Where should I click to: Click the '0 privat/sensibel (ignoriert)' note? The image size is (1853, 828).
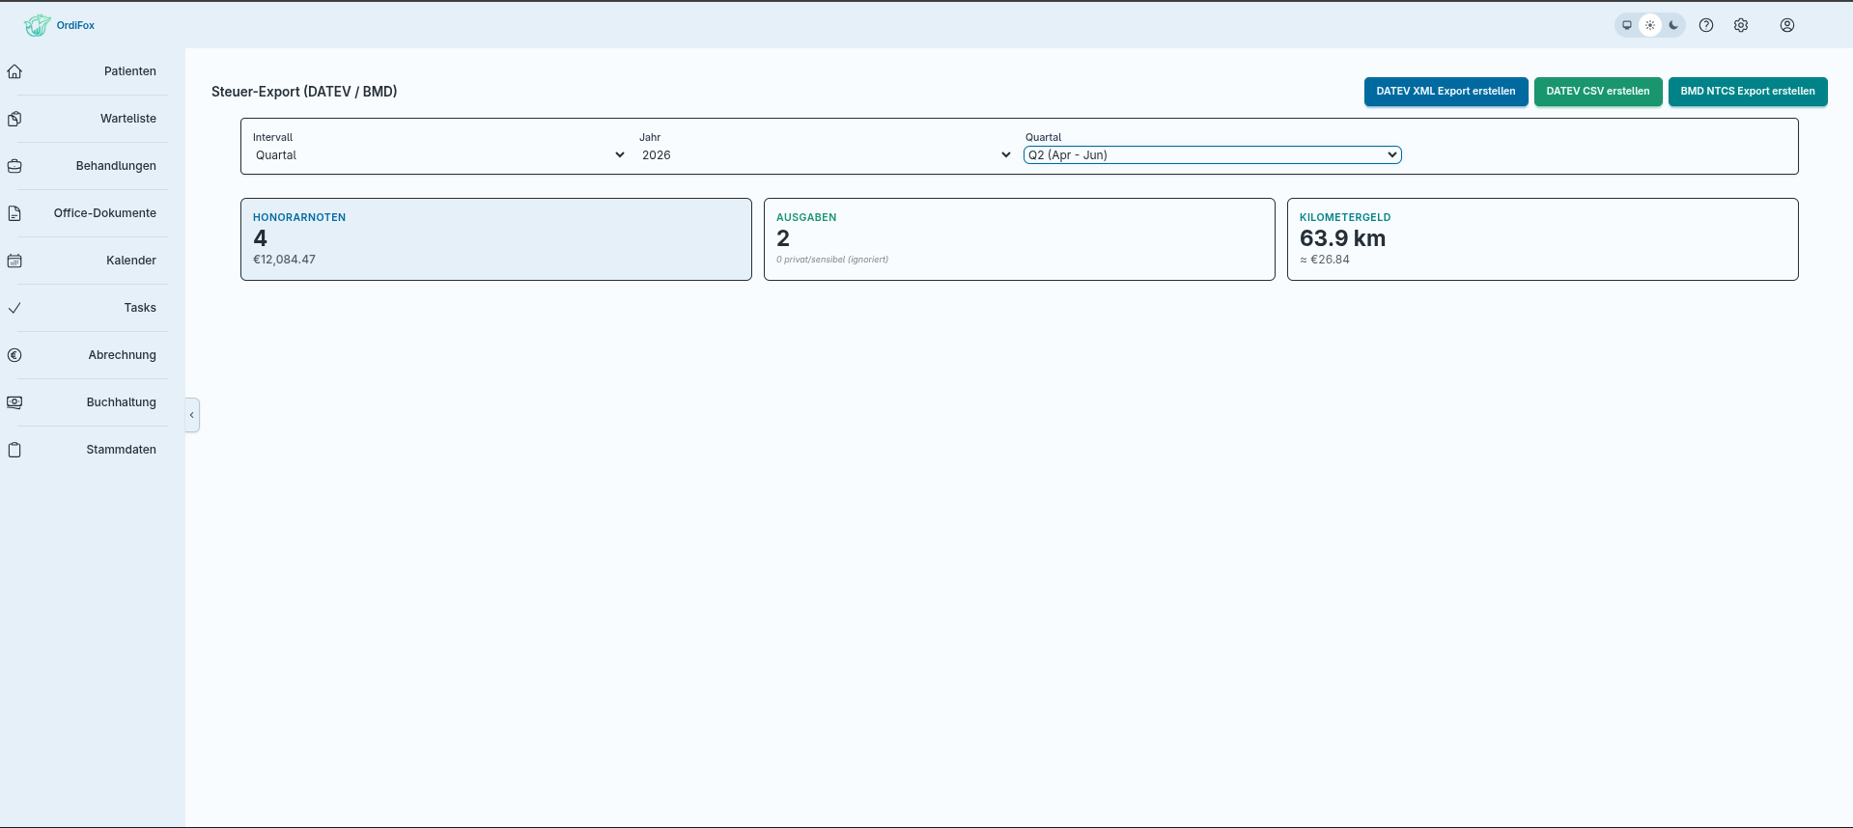[832, 260]
